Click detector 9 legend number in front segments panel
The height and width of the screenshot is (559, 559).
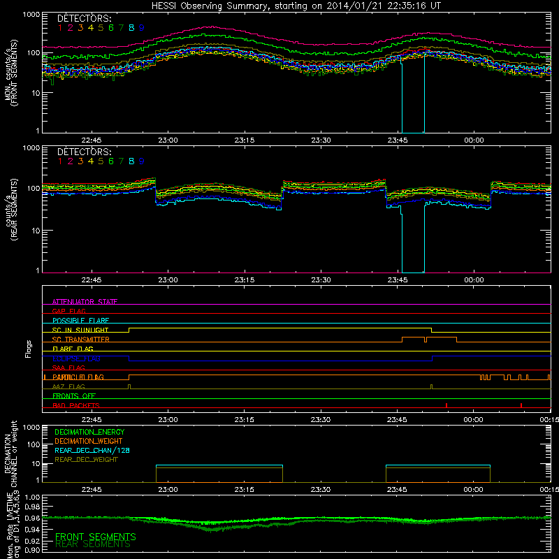pos(142,28)
